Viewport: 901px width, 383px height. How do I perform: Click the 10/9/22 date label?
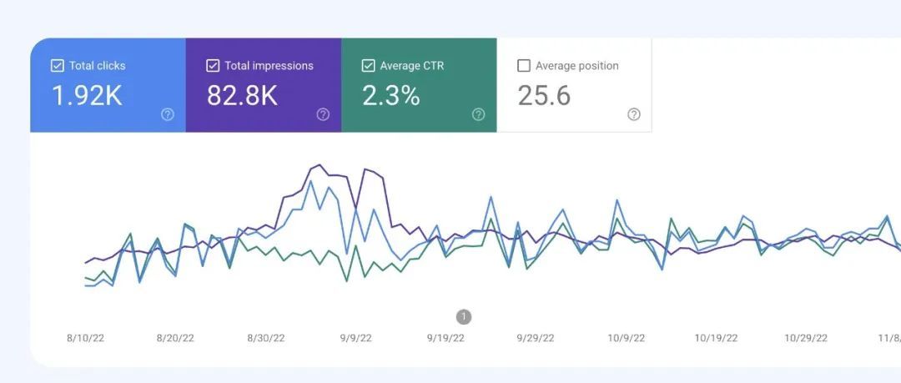click(x=626, y=338)
